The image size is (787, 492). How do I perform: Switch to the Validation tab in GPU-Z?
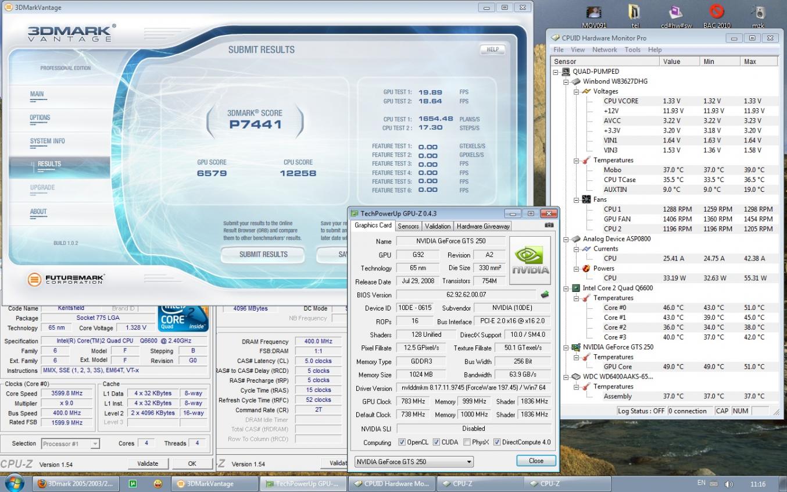click(x=438, y=226)
